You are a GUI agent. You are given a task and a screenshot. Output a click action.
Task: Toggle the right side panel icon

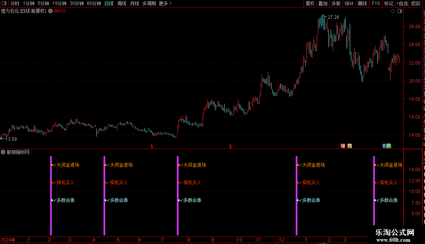[399, 11]
